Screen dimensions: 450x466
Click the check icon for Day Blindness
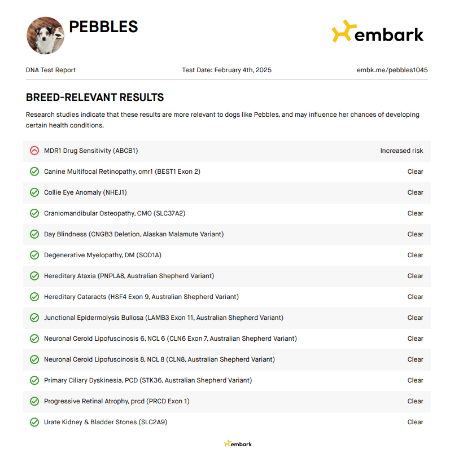pyautogui.click(x=34, y=234)
